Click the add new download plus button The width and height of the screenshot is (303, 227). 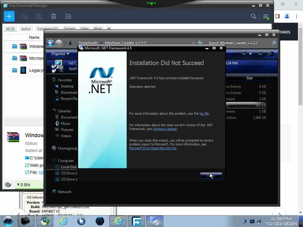9,17
